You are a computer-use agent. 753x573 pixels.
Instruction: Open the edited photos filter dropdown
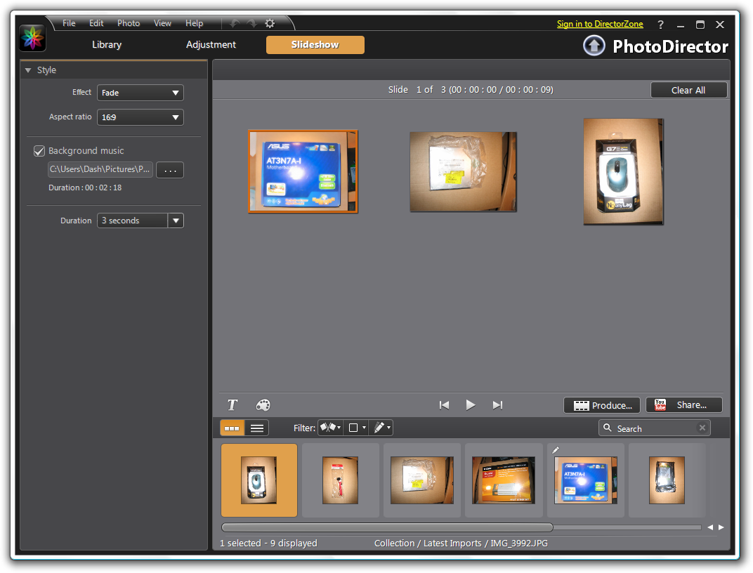(381, 428)
